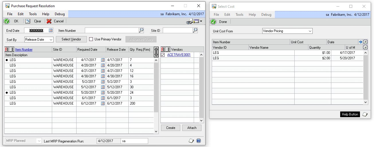Uncheck the ACETRAVE0001 vendor checkbox

point(163,55)
